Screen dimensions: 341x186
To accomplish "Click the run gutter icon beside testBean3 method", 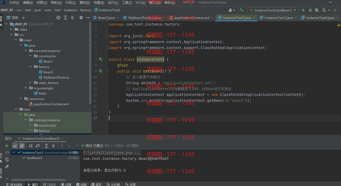I will [x=101, y=71].
